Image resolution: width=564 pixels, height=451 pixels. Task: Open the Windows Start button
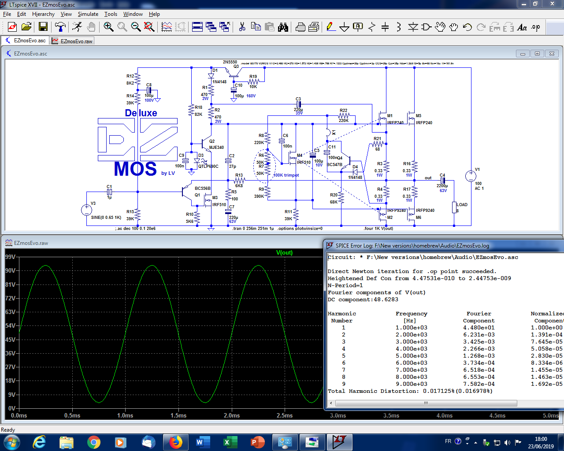(11, 442)
